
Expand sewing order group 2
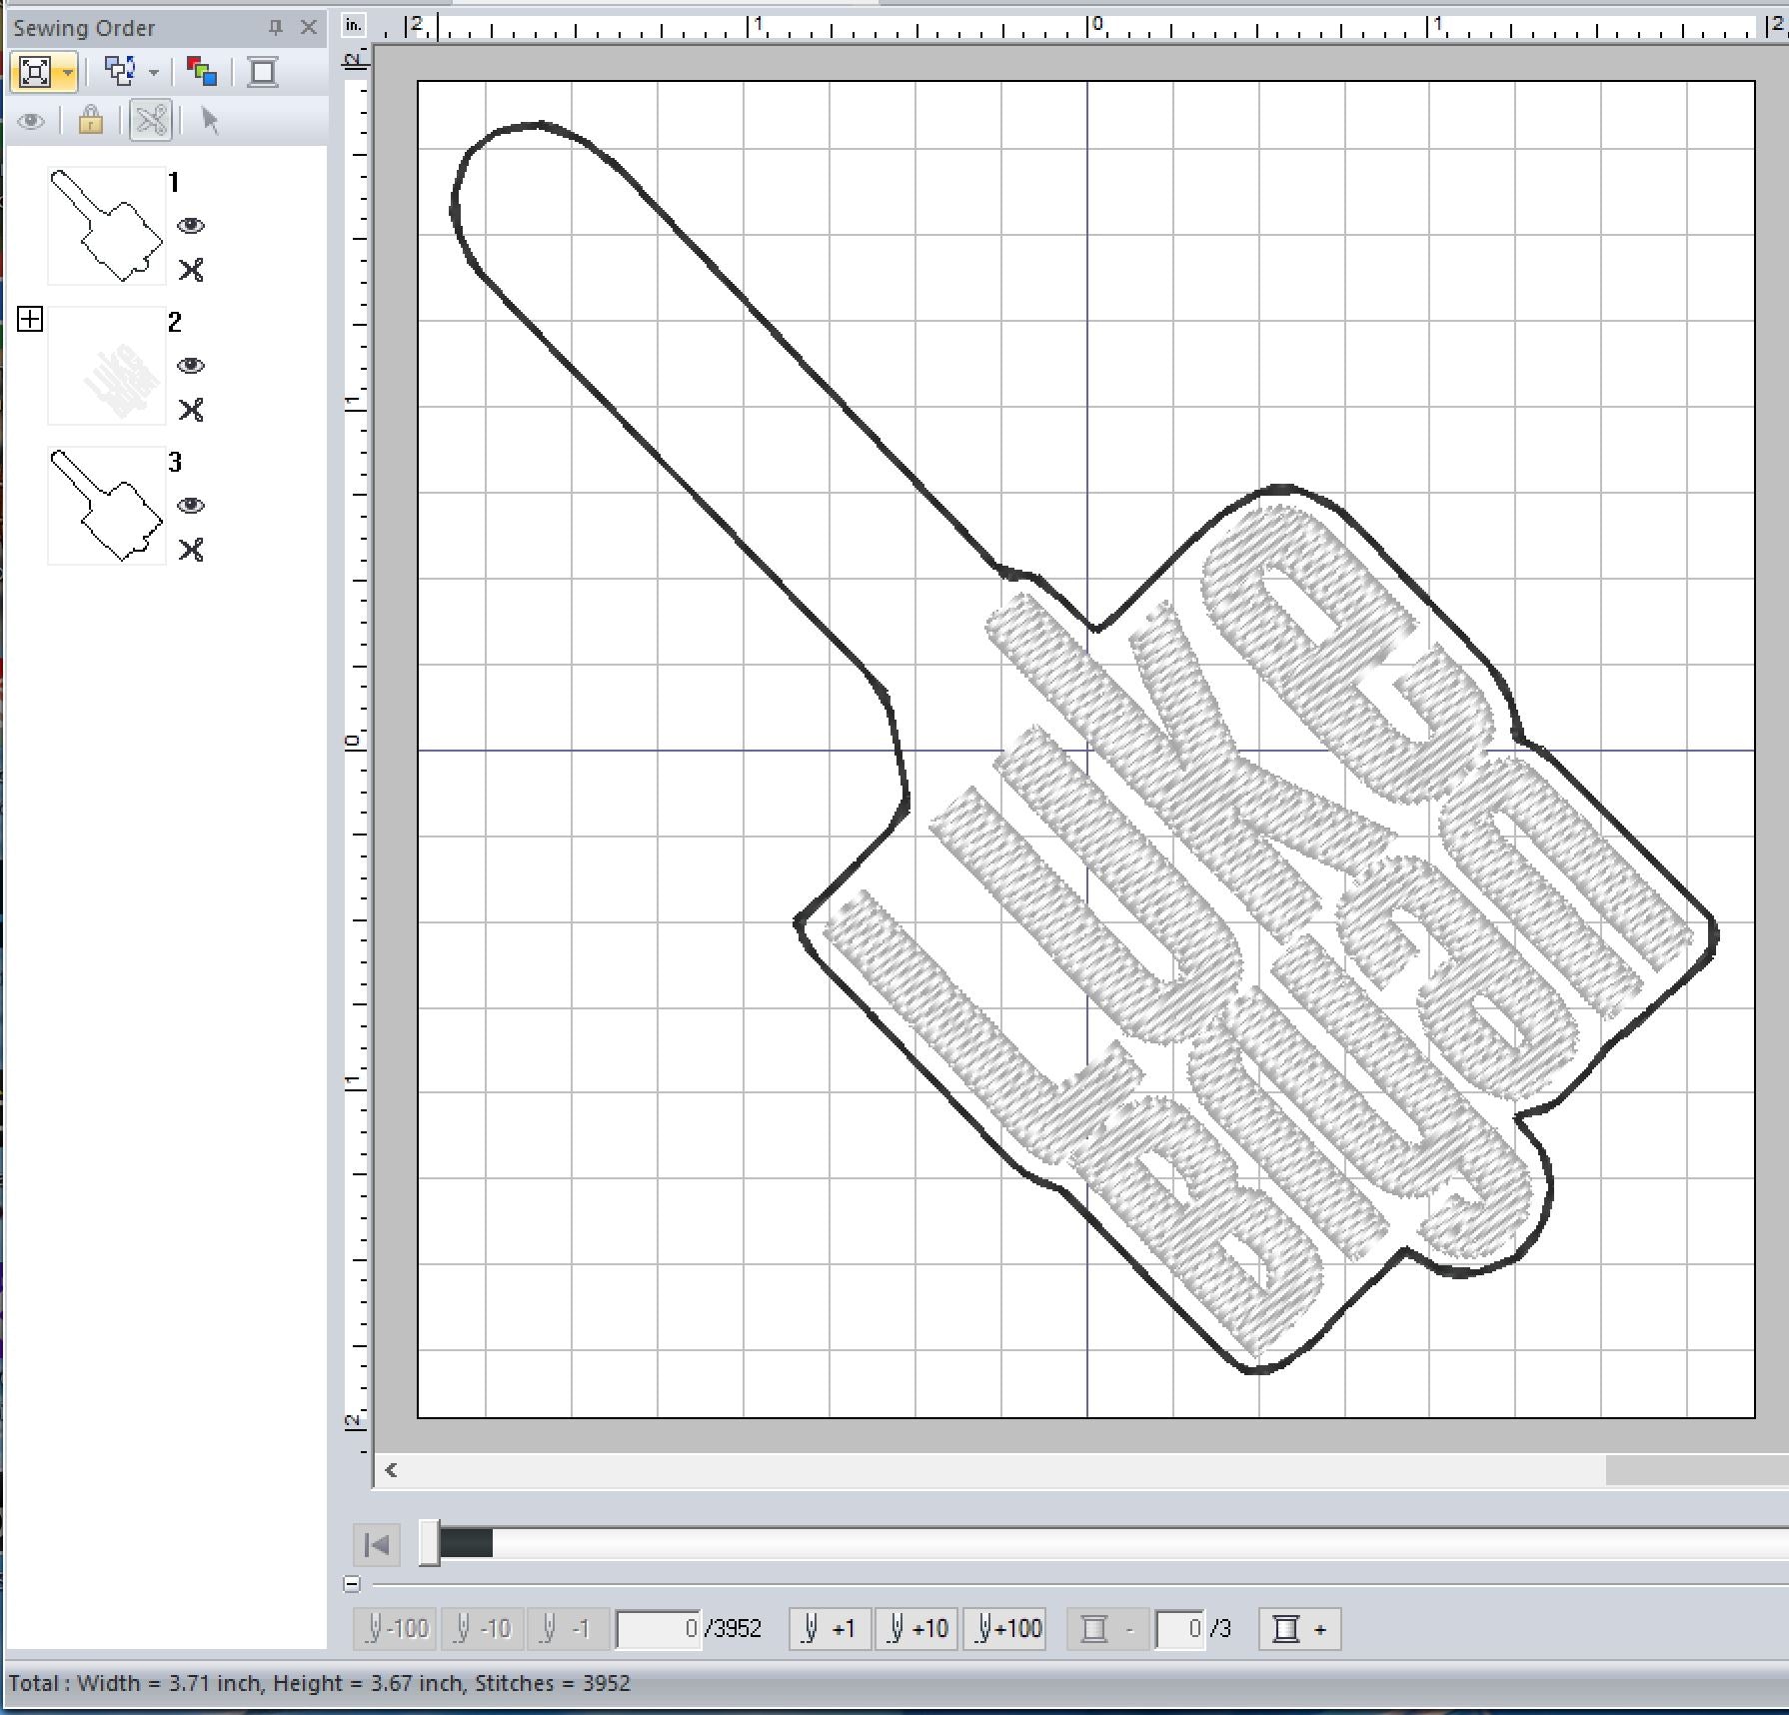click(30, 320)
